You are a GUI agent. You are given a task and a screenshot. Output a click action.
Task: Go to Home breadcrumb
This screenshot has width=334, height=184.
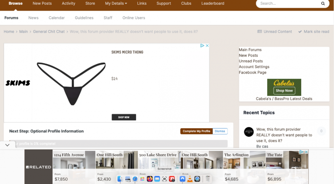coord(9,31)
